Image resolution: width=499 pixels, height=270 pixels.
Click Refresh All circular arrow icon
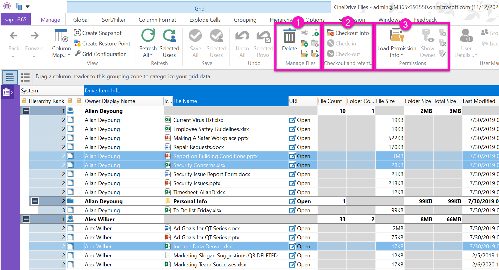pos(148,36)
